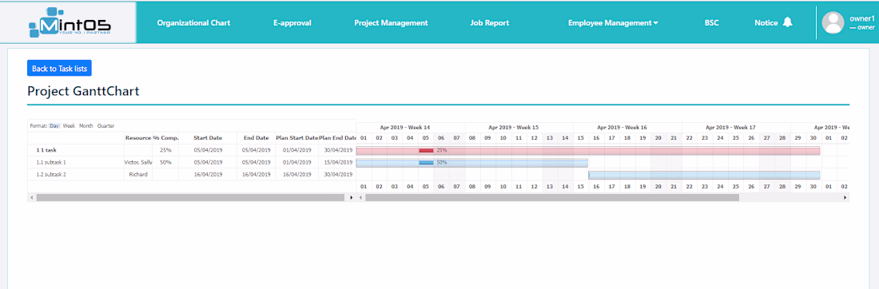Click the 'Richard' resource cell
Image resolution: width=879 pixels, height=289 pixels.
[138, 174]
